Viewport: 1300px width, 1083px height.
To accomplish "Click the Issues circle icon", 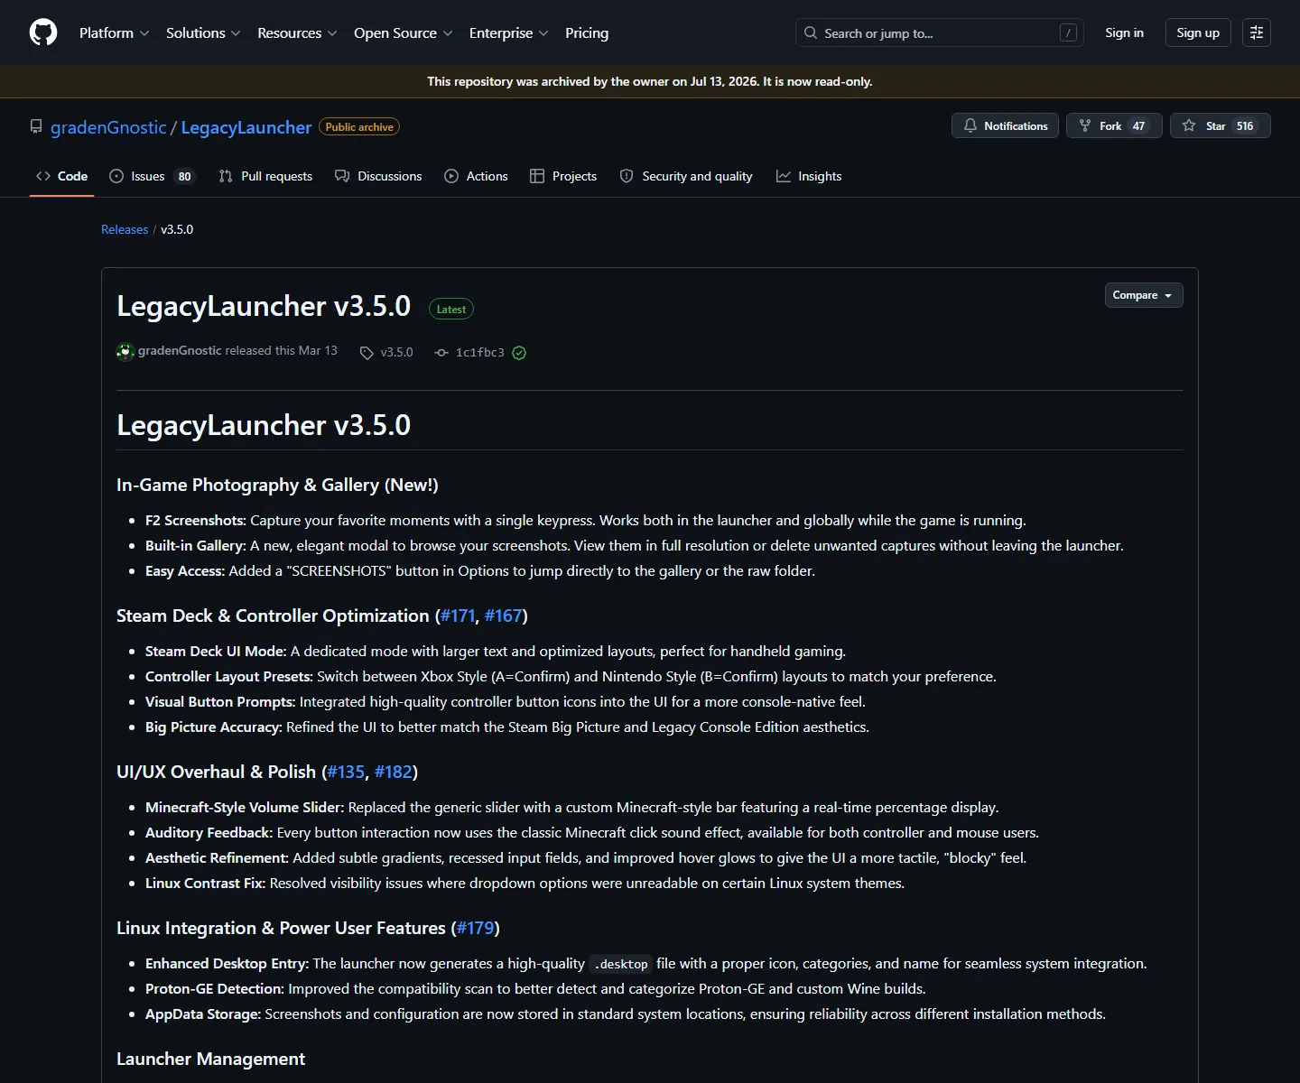I will pos(116,176).
